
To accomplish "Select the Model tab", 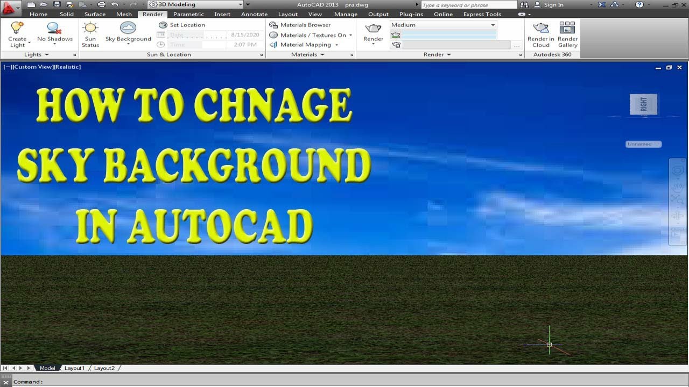I will click(47, 368).
